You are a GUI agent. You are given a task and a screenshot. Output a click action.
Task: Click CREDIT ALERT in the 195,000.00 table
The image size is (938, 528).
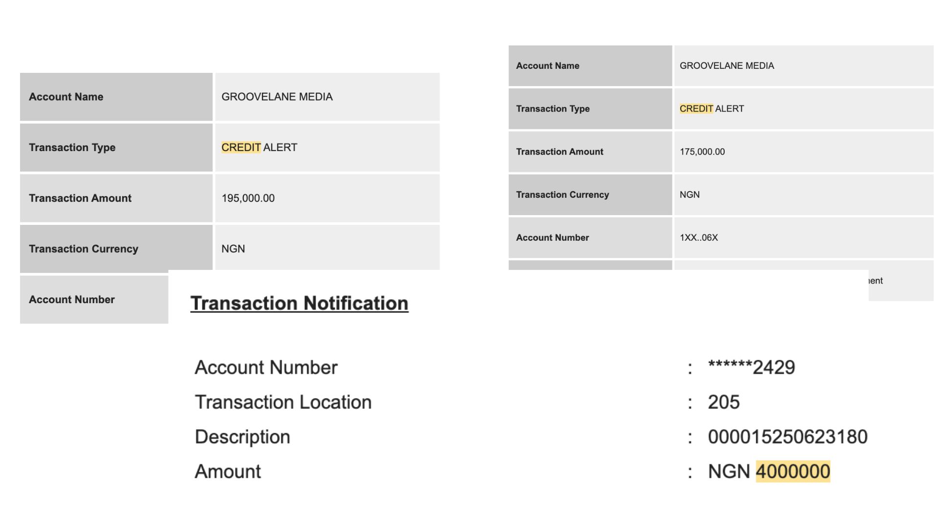point(259,147)
